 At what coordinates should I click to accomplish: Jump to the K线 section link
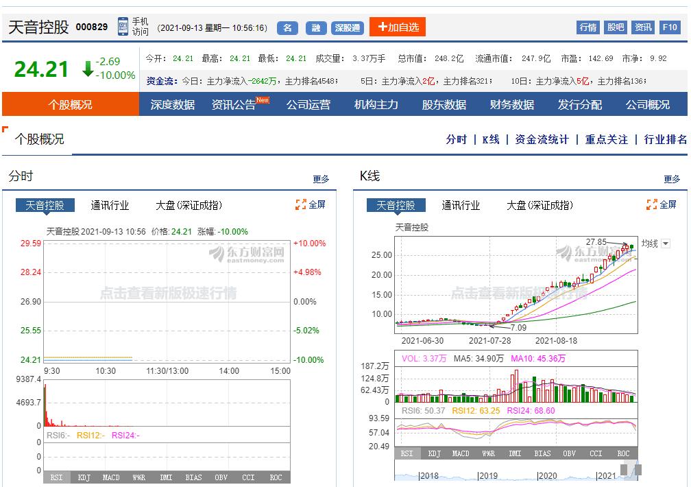click(x=491, y=140)
